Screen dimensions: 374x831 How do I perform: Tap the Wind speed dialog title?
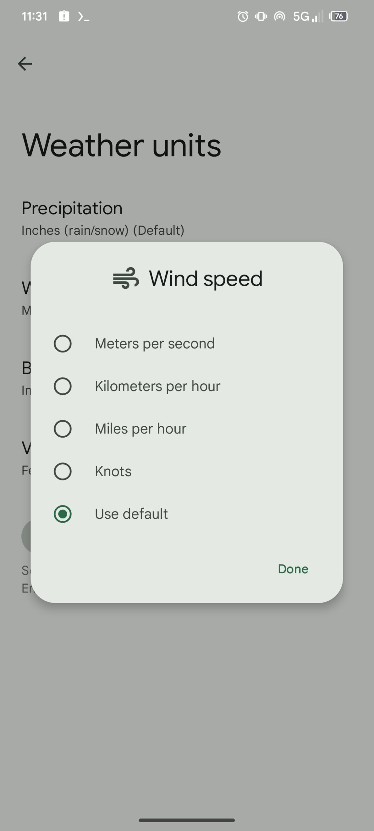206,279
